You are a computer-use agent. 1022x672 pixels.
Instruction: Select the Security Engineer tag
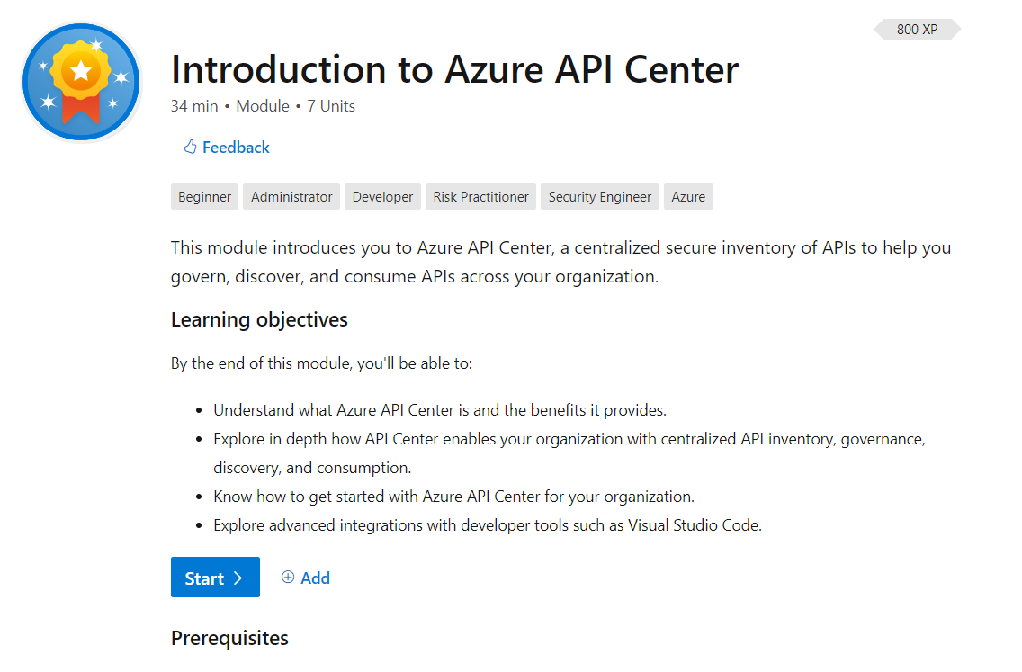pos(599,195)
